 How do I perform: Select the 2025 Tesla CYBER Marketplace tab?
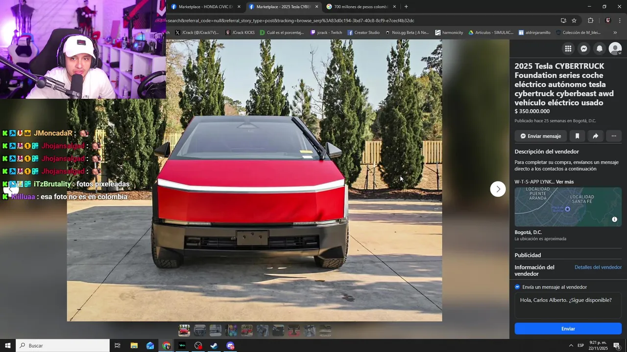pyautogui.click(x=284, y=7)
